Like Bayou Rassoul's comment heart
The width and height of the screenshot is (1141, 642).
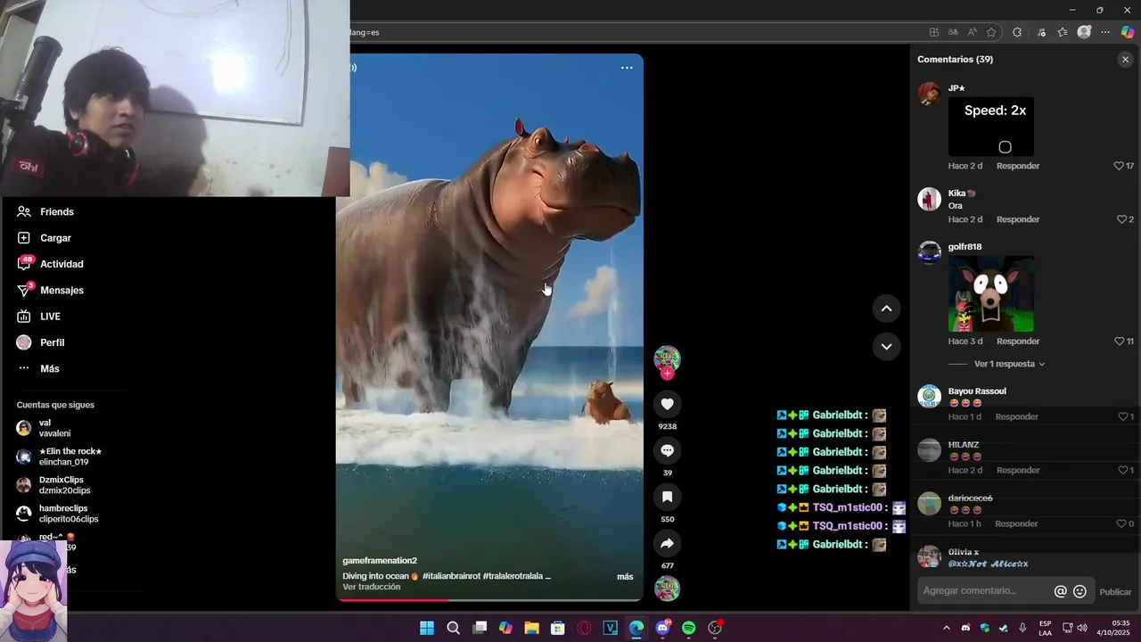pos(1122,416)
